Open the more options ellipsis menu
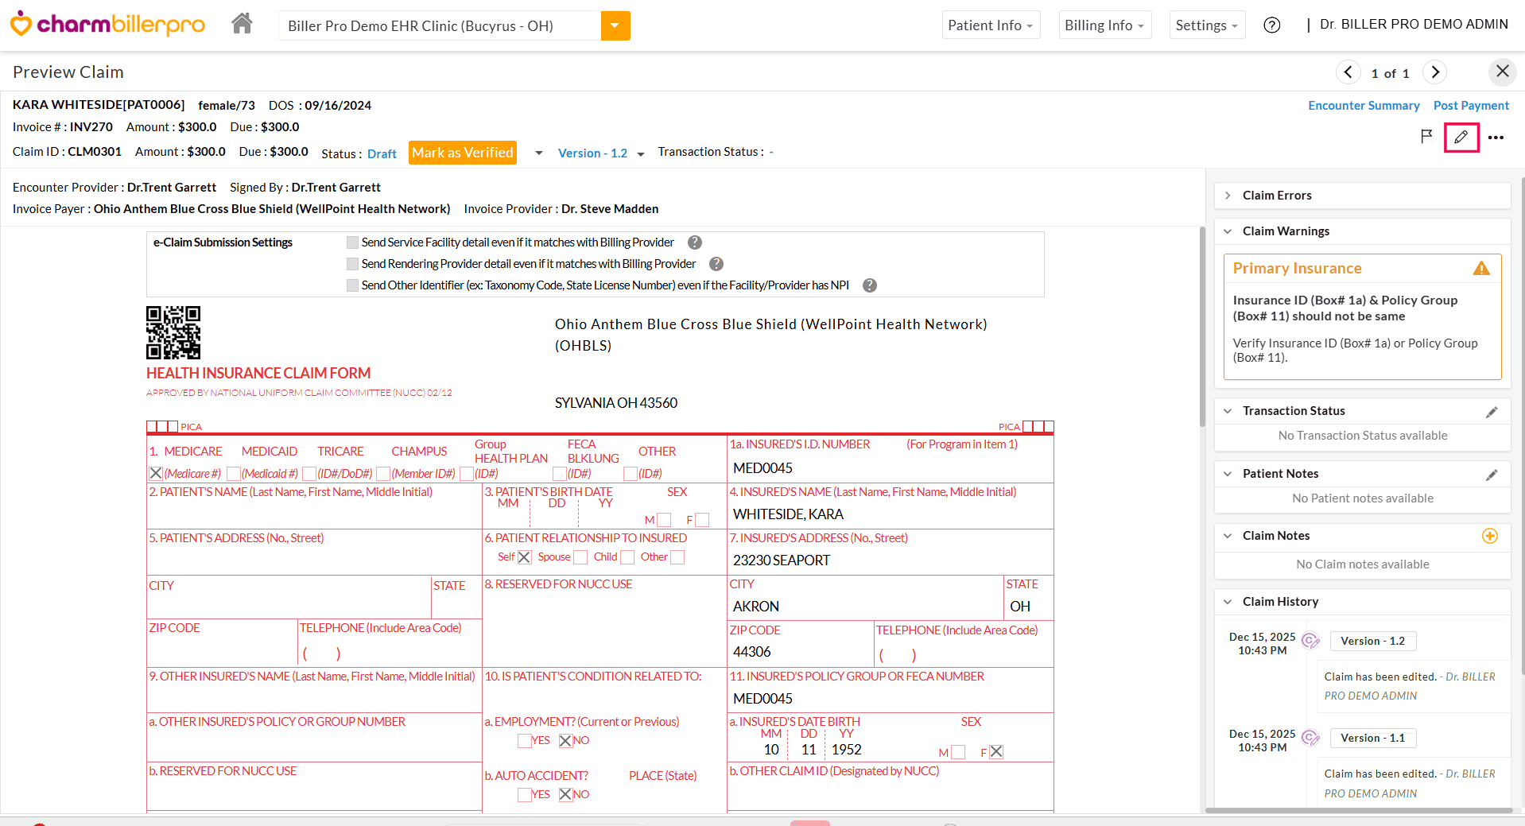The height and width of the screenshot is (826, 1525). point(1496,138)
